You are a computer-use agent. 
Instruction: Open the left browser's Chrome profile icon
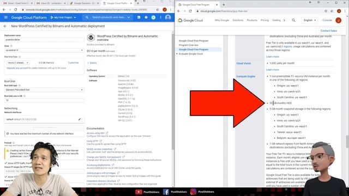coord(165,10)
